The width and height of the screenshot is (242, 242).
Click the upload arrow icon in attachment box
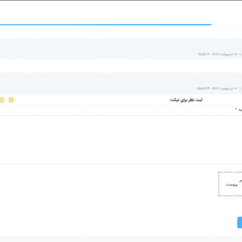click(x=240, y=182)
